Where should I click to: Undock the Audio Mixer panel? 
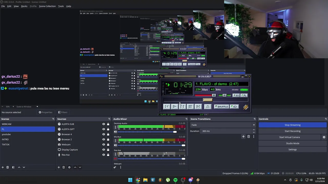click(x=187, y=119)
